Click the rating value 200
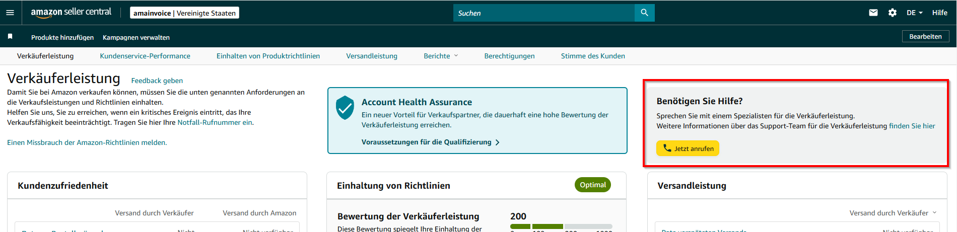This screenshot has height=232, width=957. [518, 216]
